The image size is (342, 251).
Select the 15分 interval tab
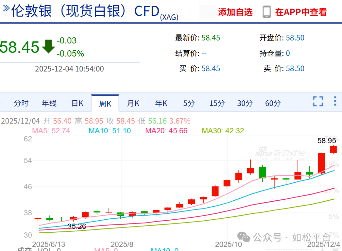pyautogui.click(x=217, y=103)
